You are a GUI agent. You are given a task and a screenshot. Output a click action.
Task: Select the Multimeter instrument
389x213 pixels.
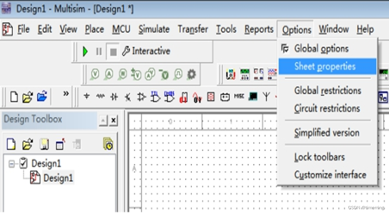(x=231, y=74)
